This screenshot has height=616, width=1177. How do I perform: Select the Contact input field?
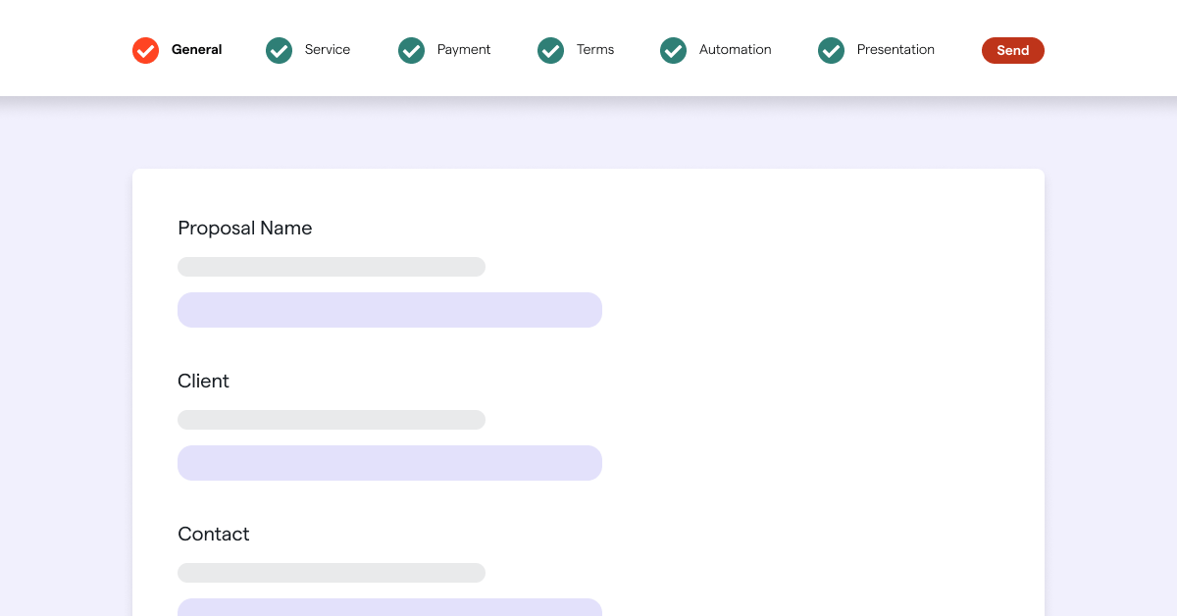[389, 607]
